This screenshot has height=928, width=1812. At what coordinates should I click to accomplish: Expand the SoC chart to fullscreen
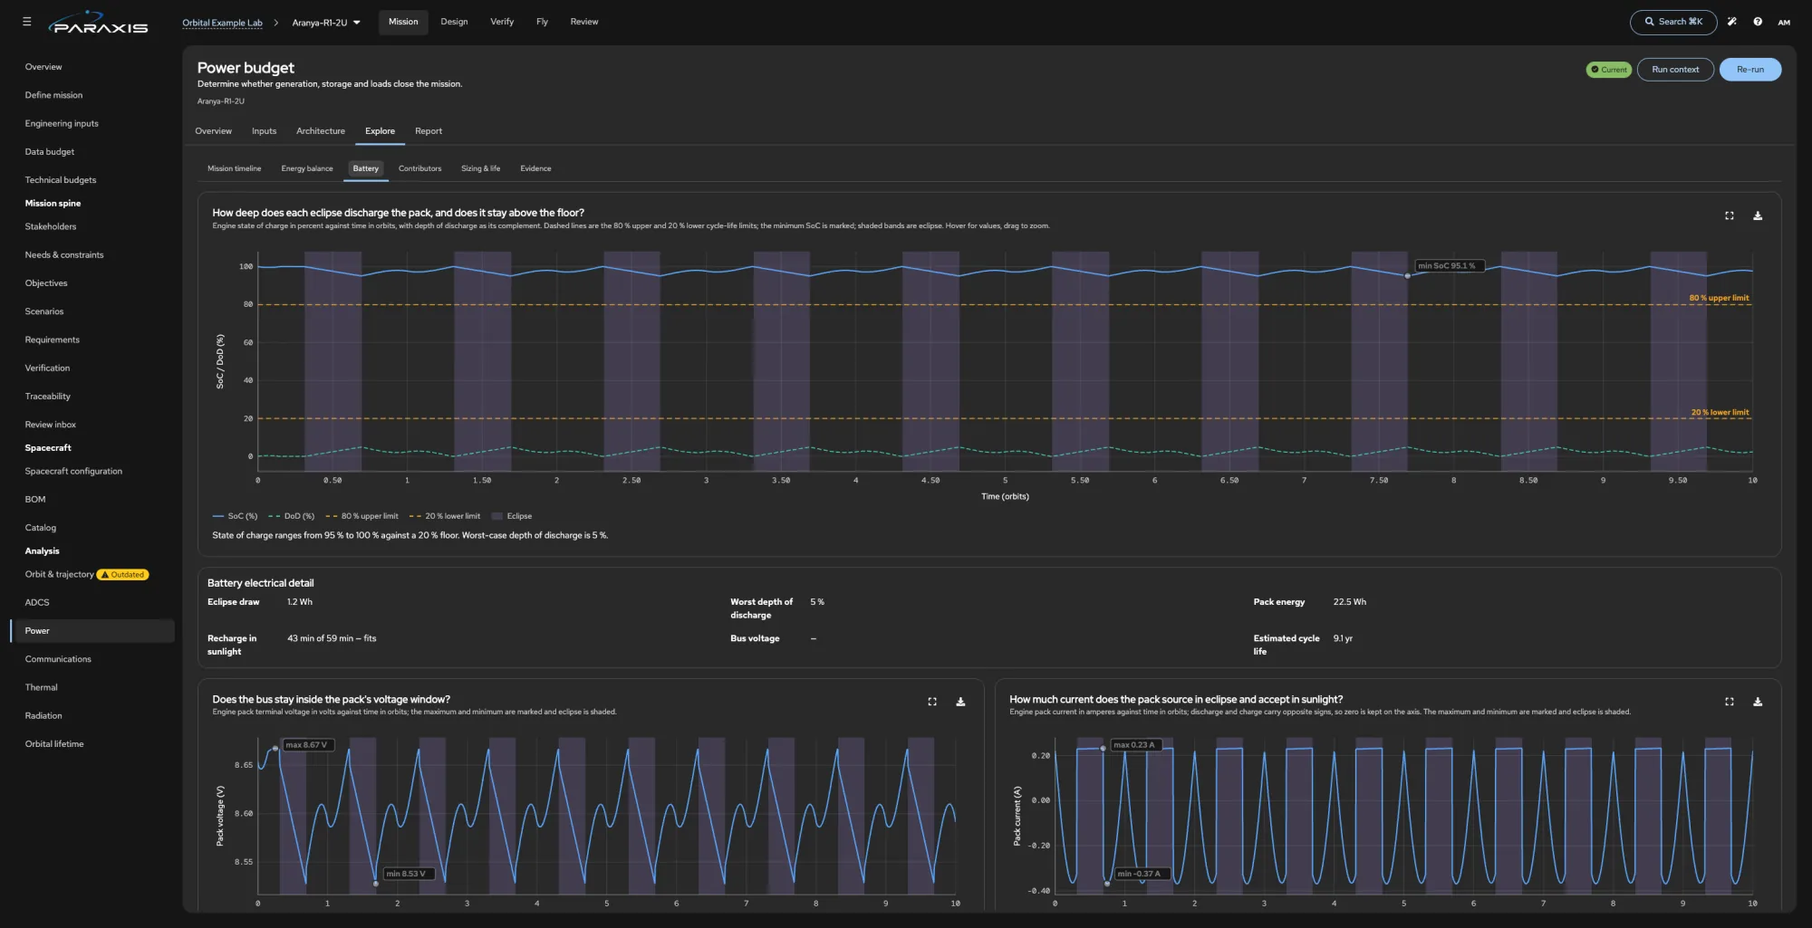[1729, 215]
